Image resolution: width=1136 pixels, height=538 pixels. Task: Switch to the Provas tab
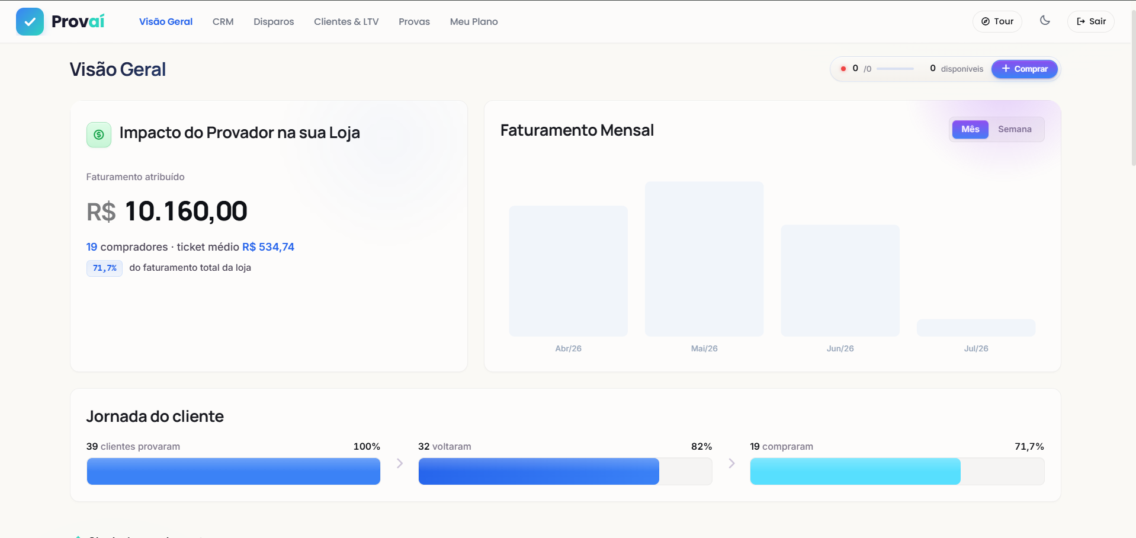(x=415, y=21)
